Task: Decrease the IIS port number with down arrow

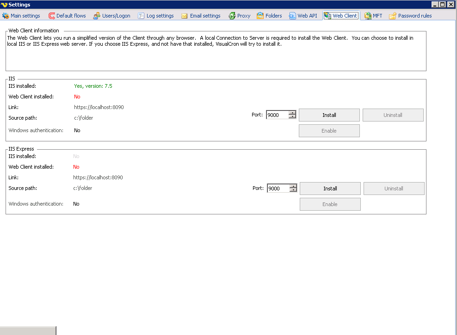Action: coord(292,117)
